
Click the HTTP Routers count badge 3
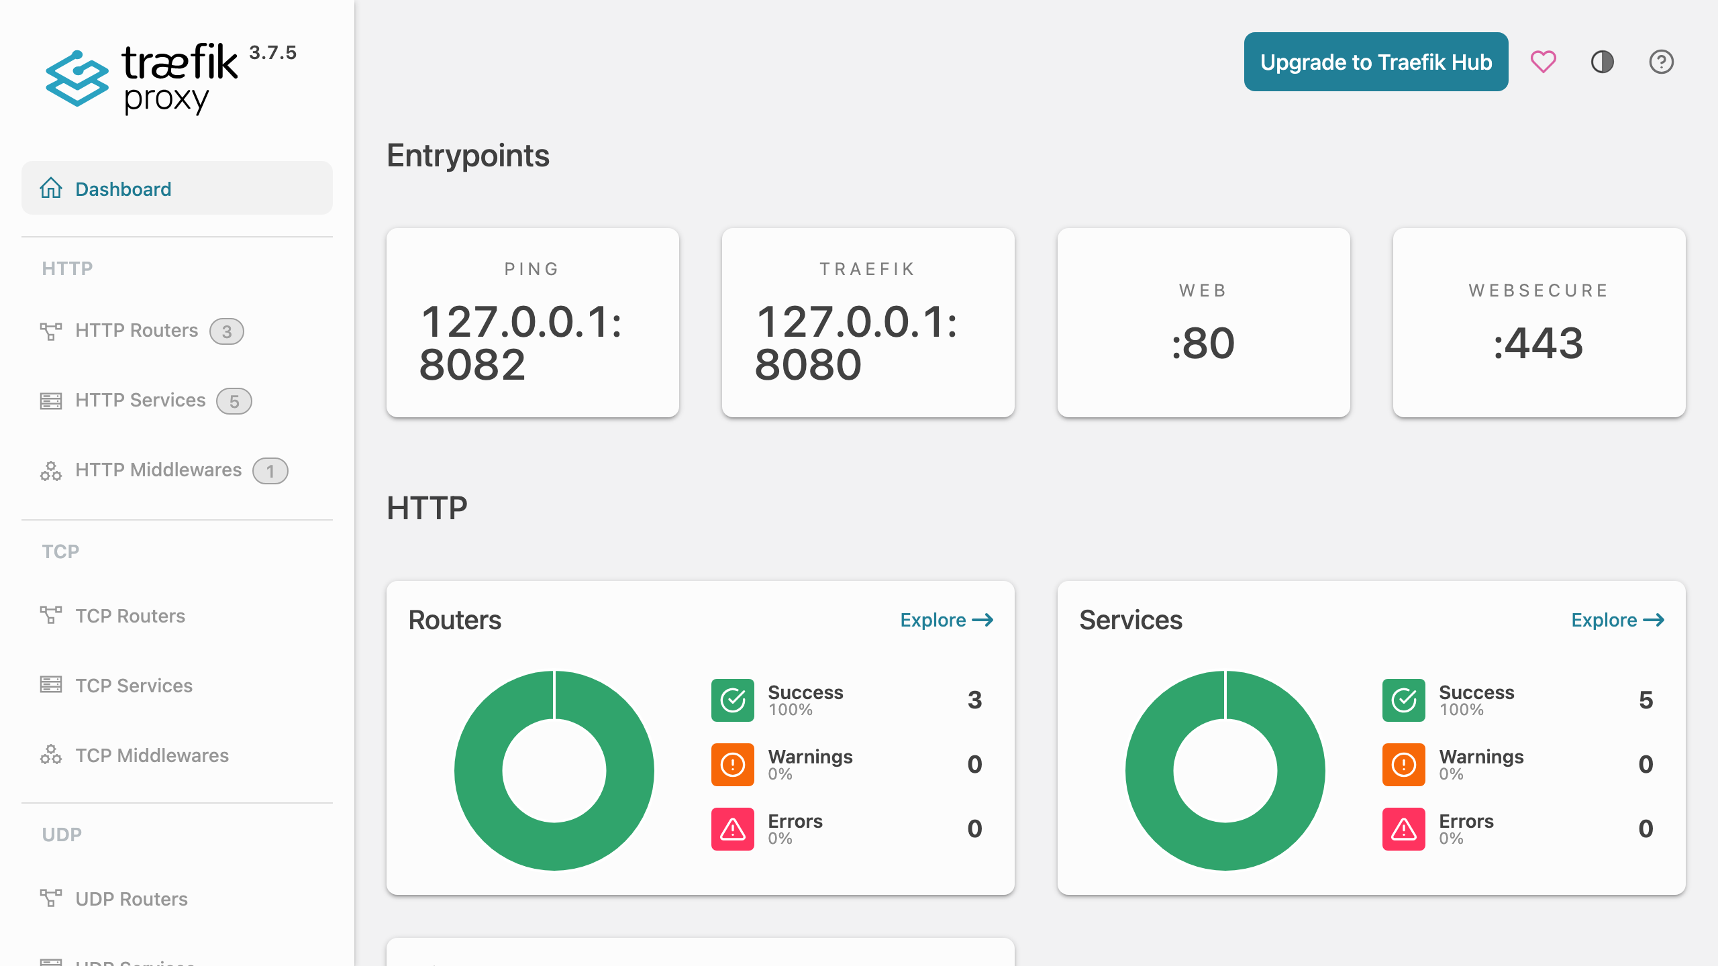coord(227,331)
